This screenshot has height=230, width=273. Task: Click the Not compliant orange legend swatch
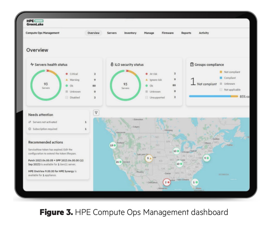tap(221, 72)
